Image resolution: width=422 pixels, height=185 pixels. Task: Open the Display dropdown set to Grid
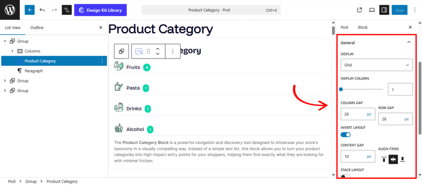[377, 65]
